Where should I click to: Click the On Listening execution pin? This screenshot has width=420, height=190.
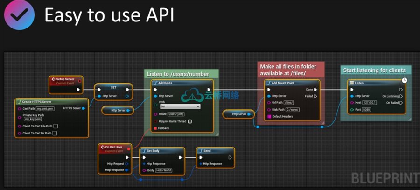pos(401,96)
